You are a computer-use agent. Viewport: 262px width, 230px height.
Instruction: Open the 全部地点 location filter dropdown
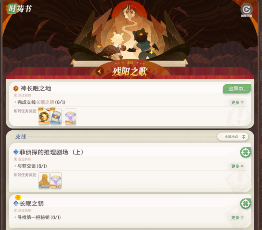coord(233,137)
